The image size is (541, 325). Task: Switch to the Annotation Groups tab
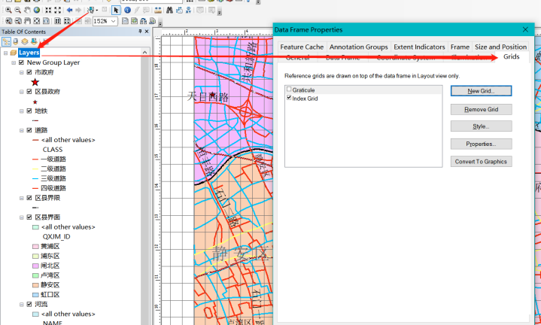359,47
